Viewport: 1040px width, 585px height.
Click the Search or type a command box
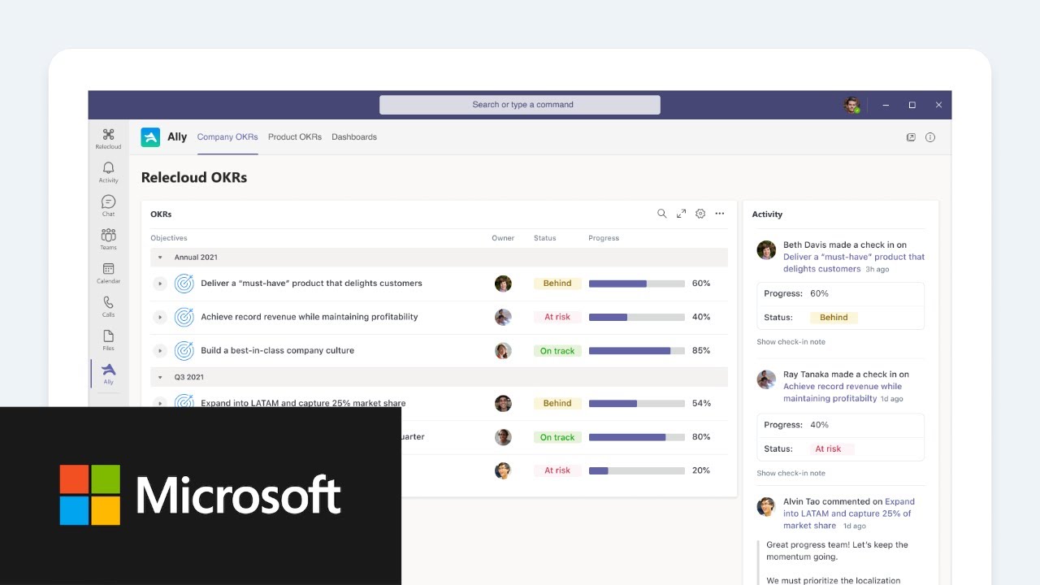pyautogui.click(x=520, y=105)
